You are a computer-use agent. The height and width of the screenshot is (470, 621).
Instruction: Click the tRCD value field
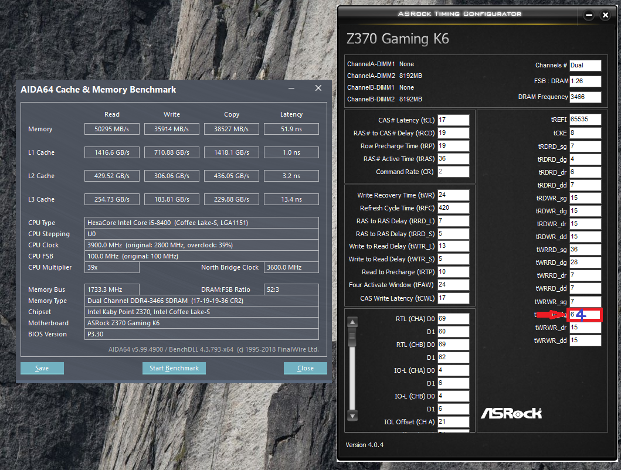coord(453,133)
